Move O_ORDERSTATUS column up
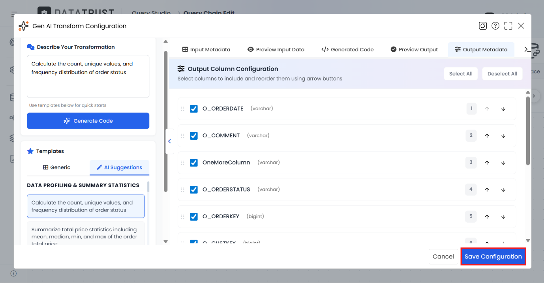The image size is (544, 283). [487, 189]
